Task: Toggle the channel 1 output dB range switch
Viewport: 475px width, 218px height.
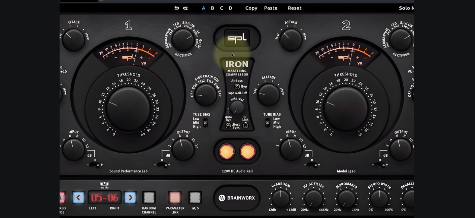Action: [x=162, y=165]
